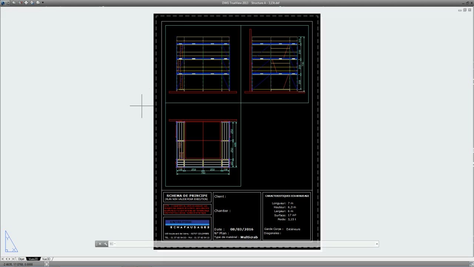
Task: Go to next layout tab arrow
Action: [x=10, y=259]
